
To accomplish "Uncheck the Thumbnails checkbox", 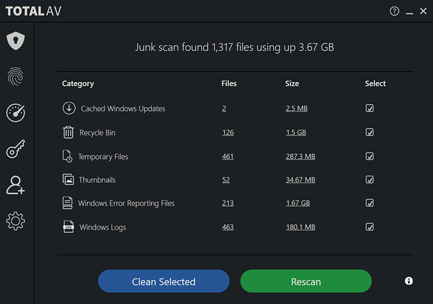I will (369, 180).
